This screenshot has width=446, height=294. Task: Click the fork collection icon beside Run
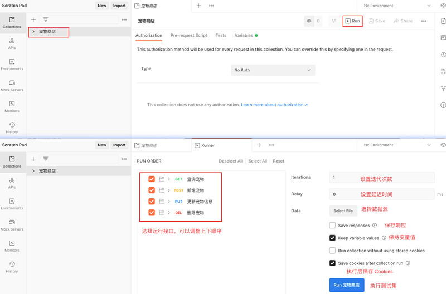[x=333, y=21]
